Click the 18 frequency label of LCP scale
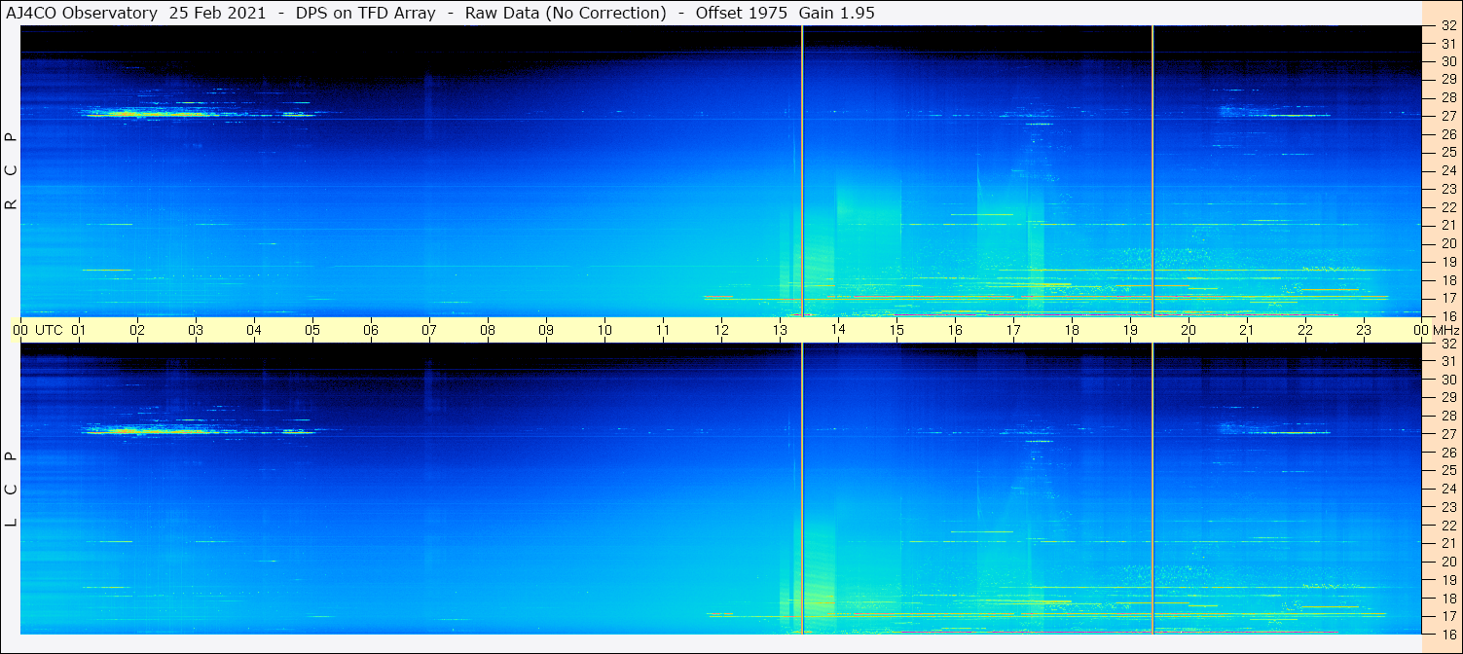 (1448, 599)
